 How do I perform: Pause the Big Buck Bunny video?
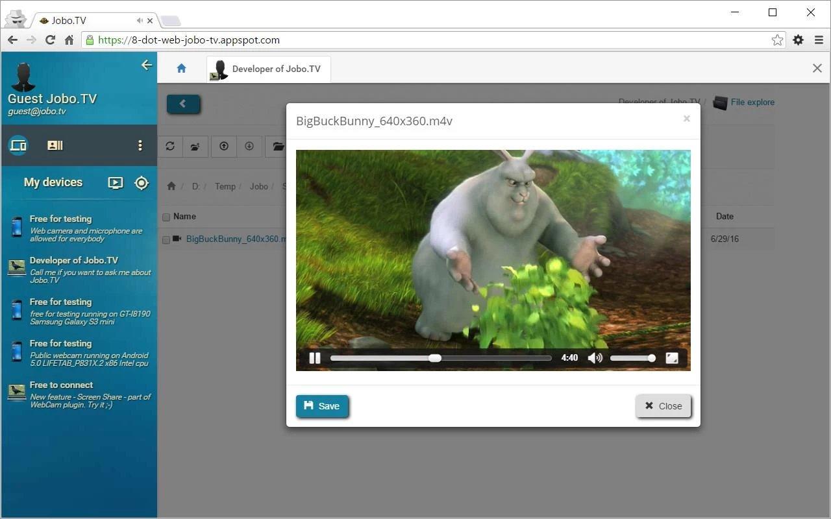coord(315,357)
